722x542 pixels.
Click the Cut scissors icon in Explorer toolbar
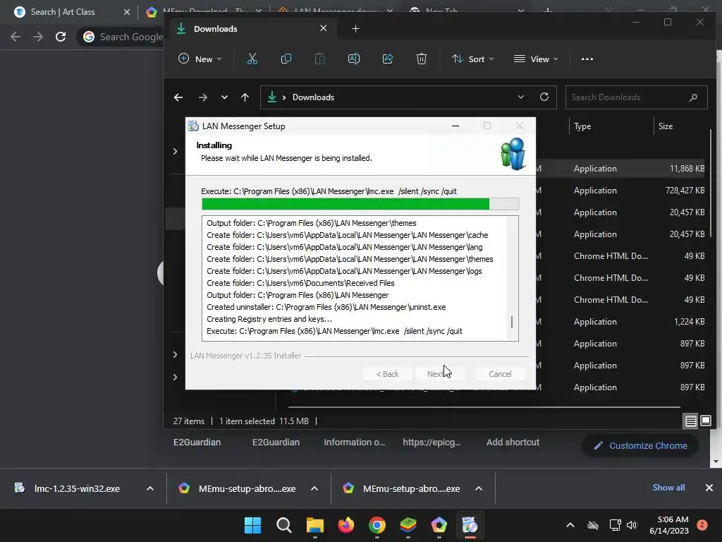pyautogui.click(x=252, y=59)
